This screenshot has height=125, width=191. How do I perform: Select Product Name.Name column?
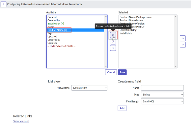(x=147, y=20)
